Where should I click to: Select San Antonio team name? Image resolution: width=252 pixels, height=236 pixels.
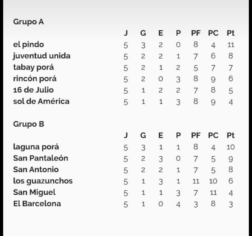pyautogui.click(x=36, y=170)
